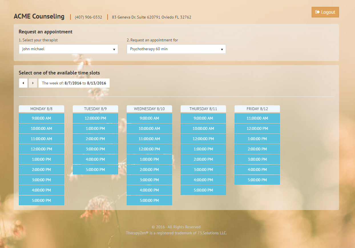Select Monday 8/8 at 9:00:00 AM
The image size is (355, 248).
41,118
